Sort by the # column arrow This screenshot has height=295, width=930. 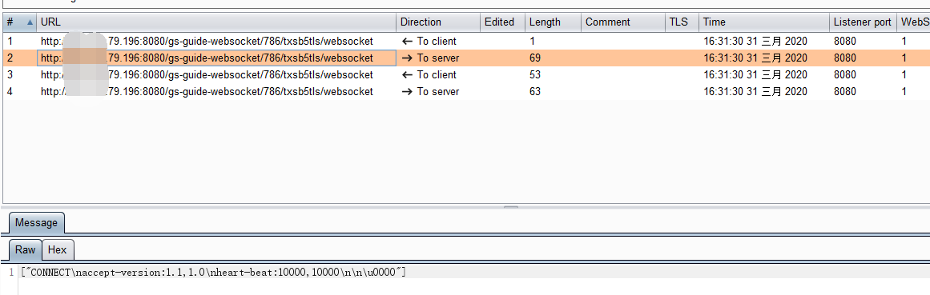[30, 22]
